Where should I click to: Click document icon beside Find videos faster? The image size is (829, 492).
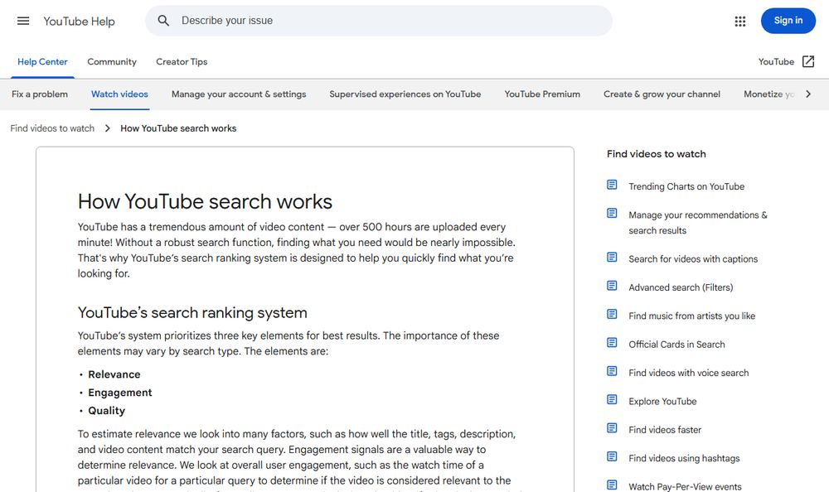[612, 428]
